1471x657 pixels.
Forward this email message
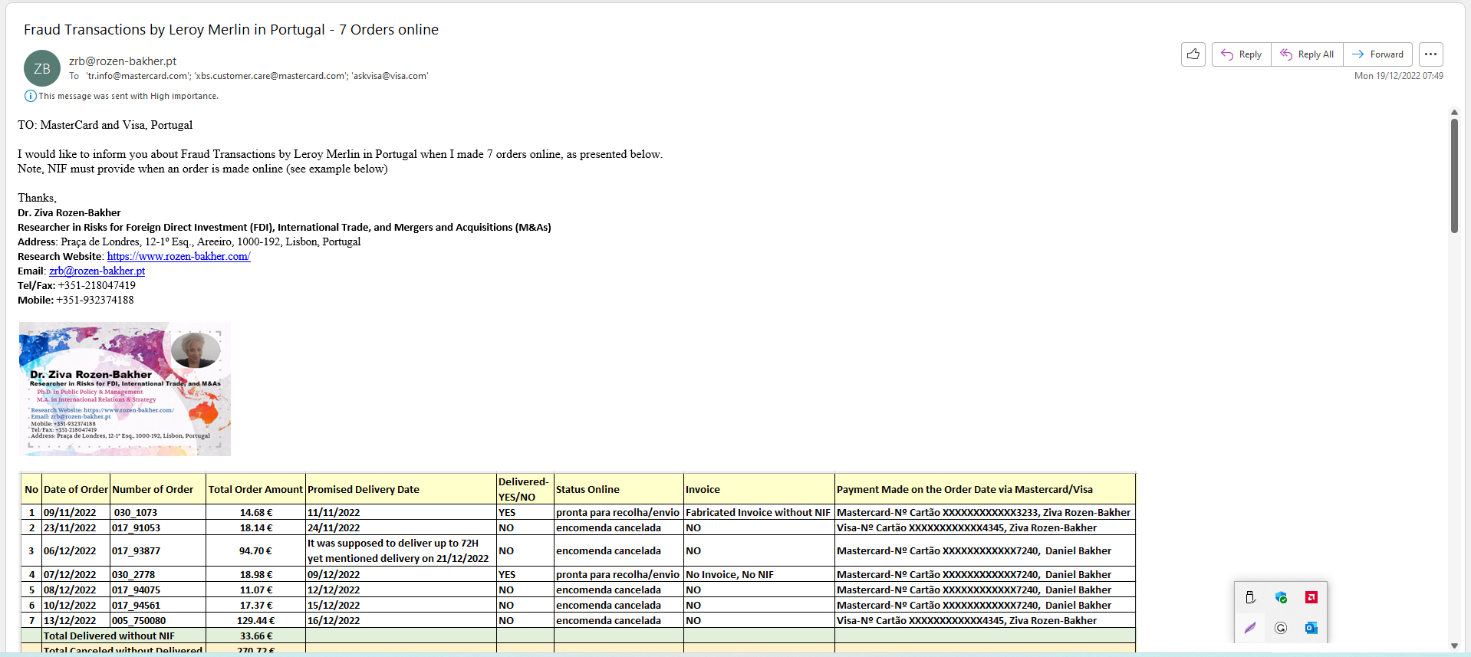1377,54
